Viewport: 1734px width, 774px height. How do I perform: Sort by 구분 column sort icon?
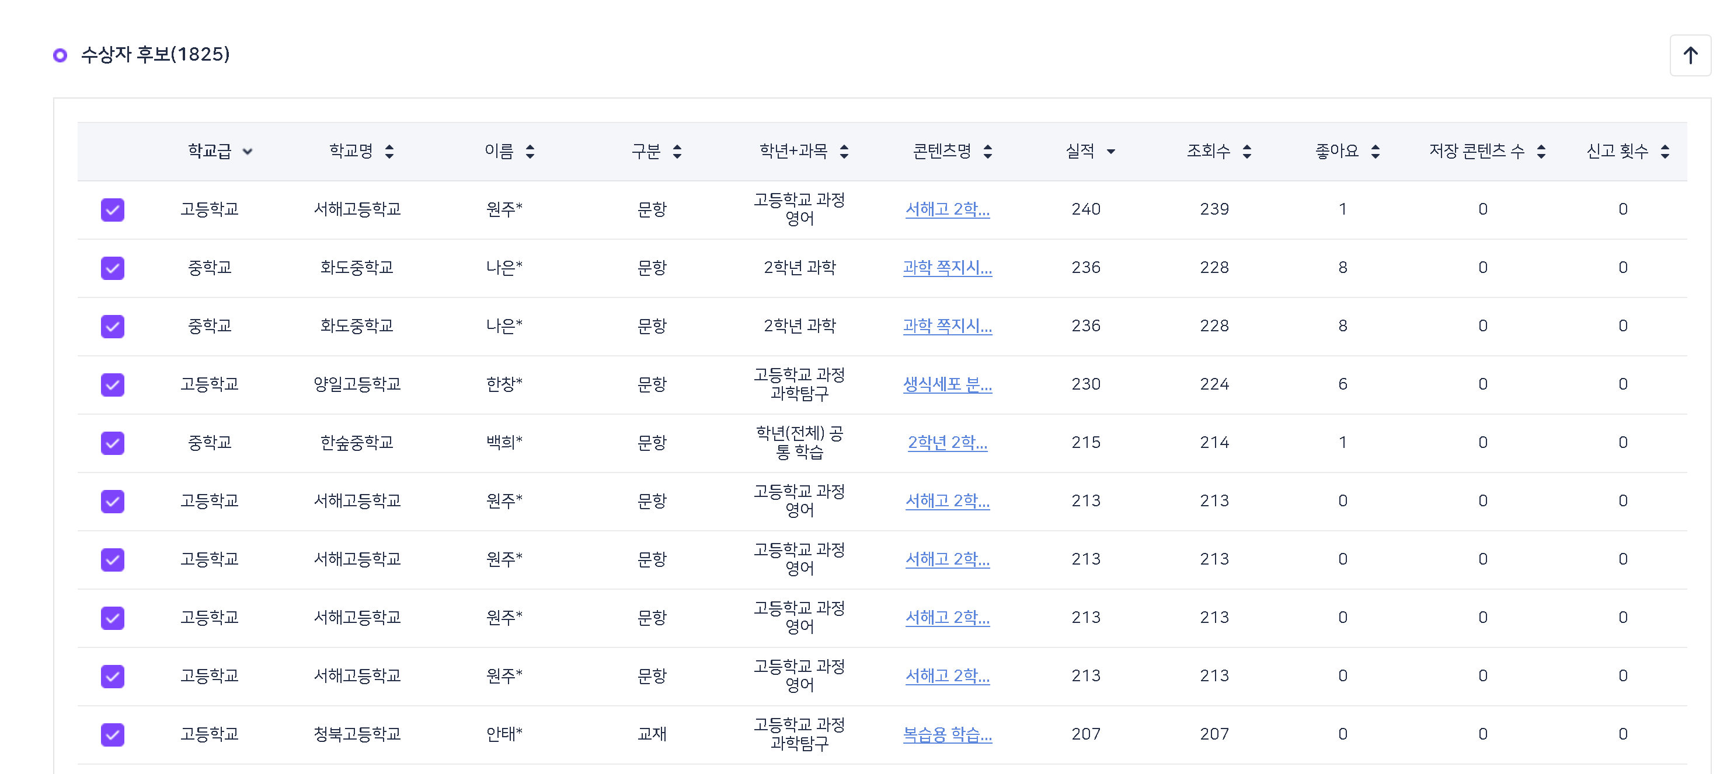click(677, 152)
